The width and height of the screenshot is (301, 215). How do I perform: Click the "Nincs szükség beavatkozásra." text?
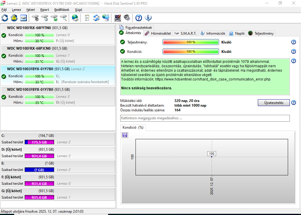(146, 88)
